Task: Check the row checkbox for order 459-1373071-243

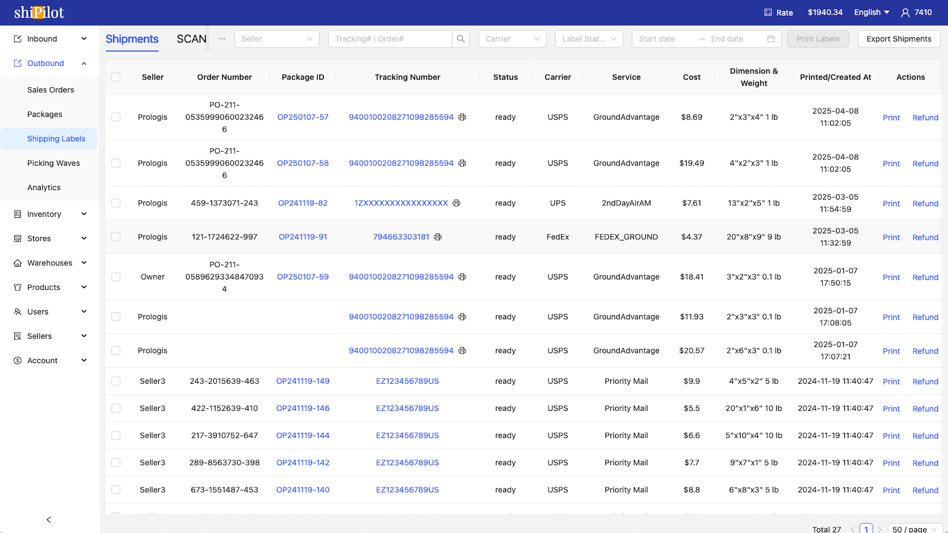Action: click(x=116, y=203)
